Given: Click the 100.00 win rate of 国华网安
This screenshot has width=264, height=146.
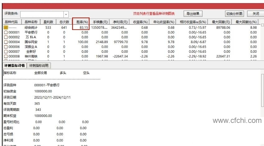Looking at the screenshot, I should tap(83, 42).
